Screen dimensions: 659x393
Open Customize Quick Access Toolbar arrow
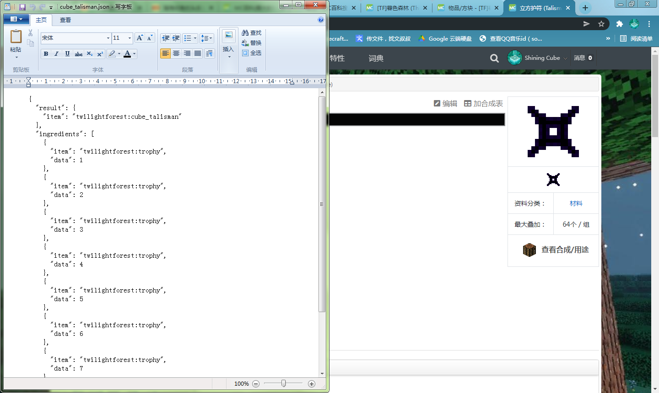pos(51,7)
